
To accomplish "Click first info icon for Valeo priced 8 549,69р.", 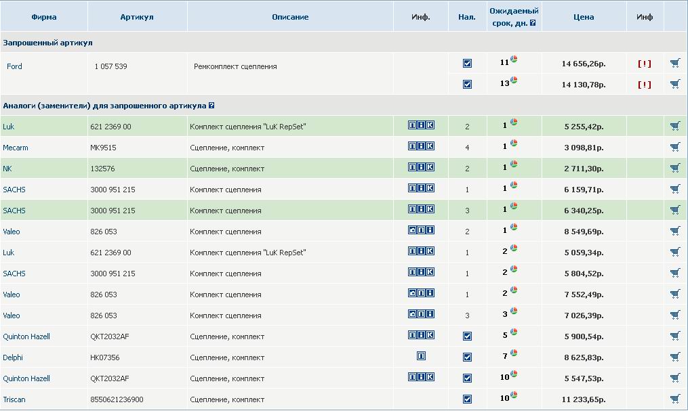I will click(x=412, y=231).
